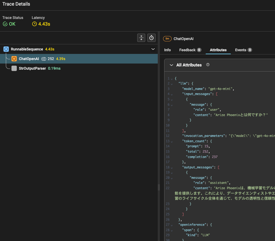Fold the "openinference" block at line 27
This screenshot has width=275, height=241.
tap(172, 225)
